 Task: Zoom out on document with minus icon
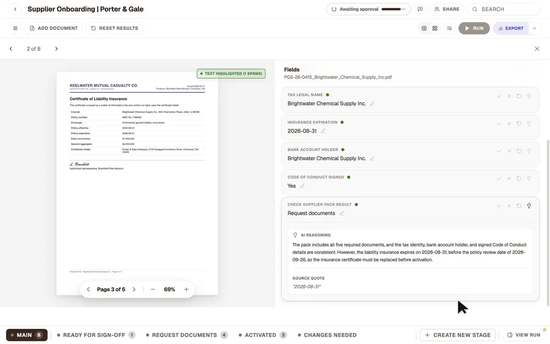153,289
